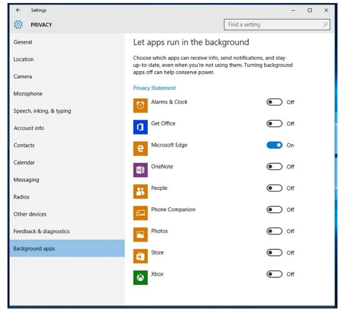This screenshot has width=341, height=312.
Task: Toggle Phone Companion background access on
Action: pyautogui.click(x=275, y=210)
